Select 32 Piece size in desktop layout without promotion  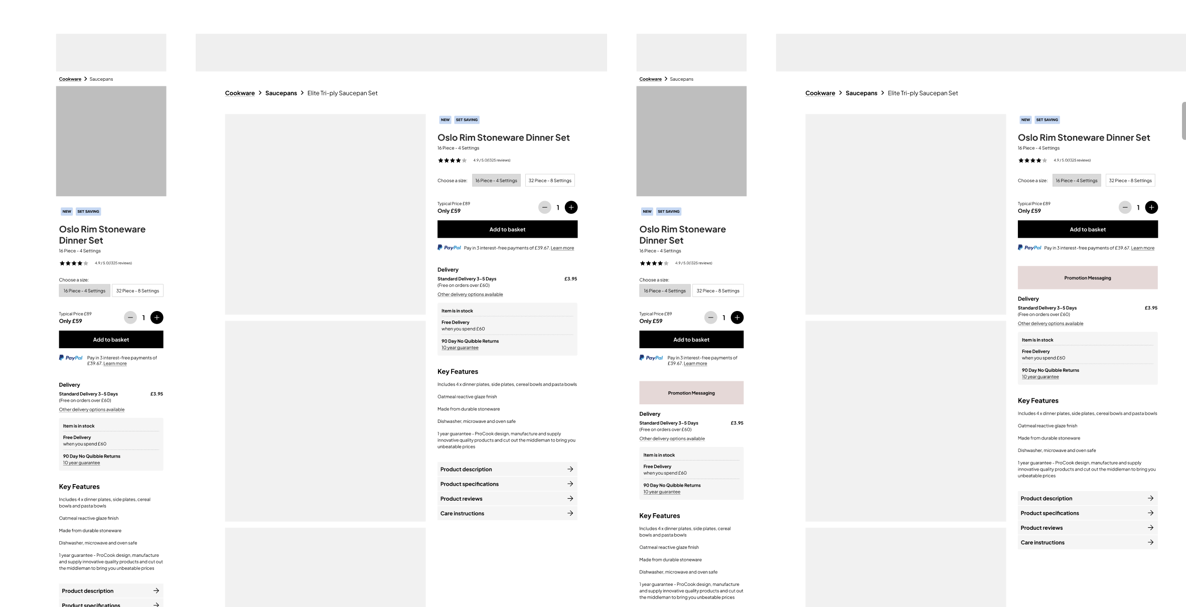pos(550,181)
